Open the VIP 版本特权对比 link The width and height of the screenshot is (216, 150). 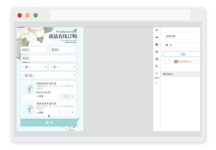click(x=183, y=62)
